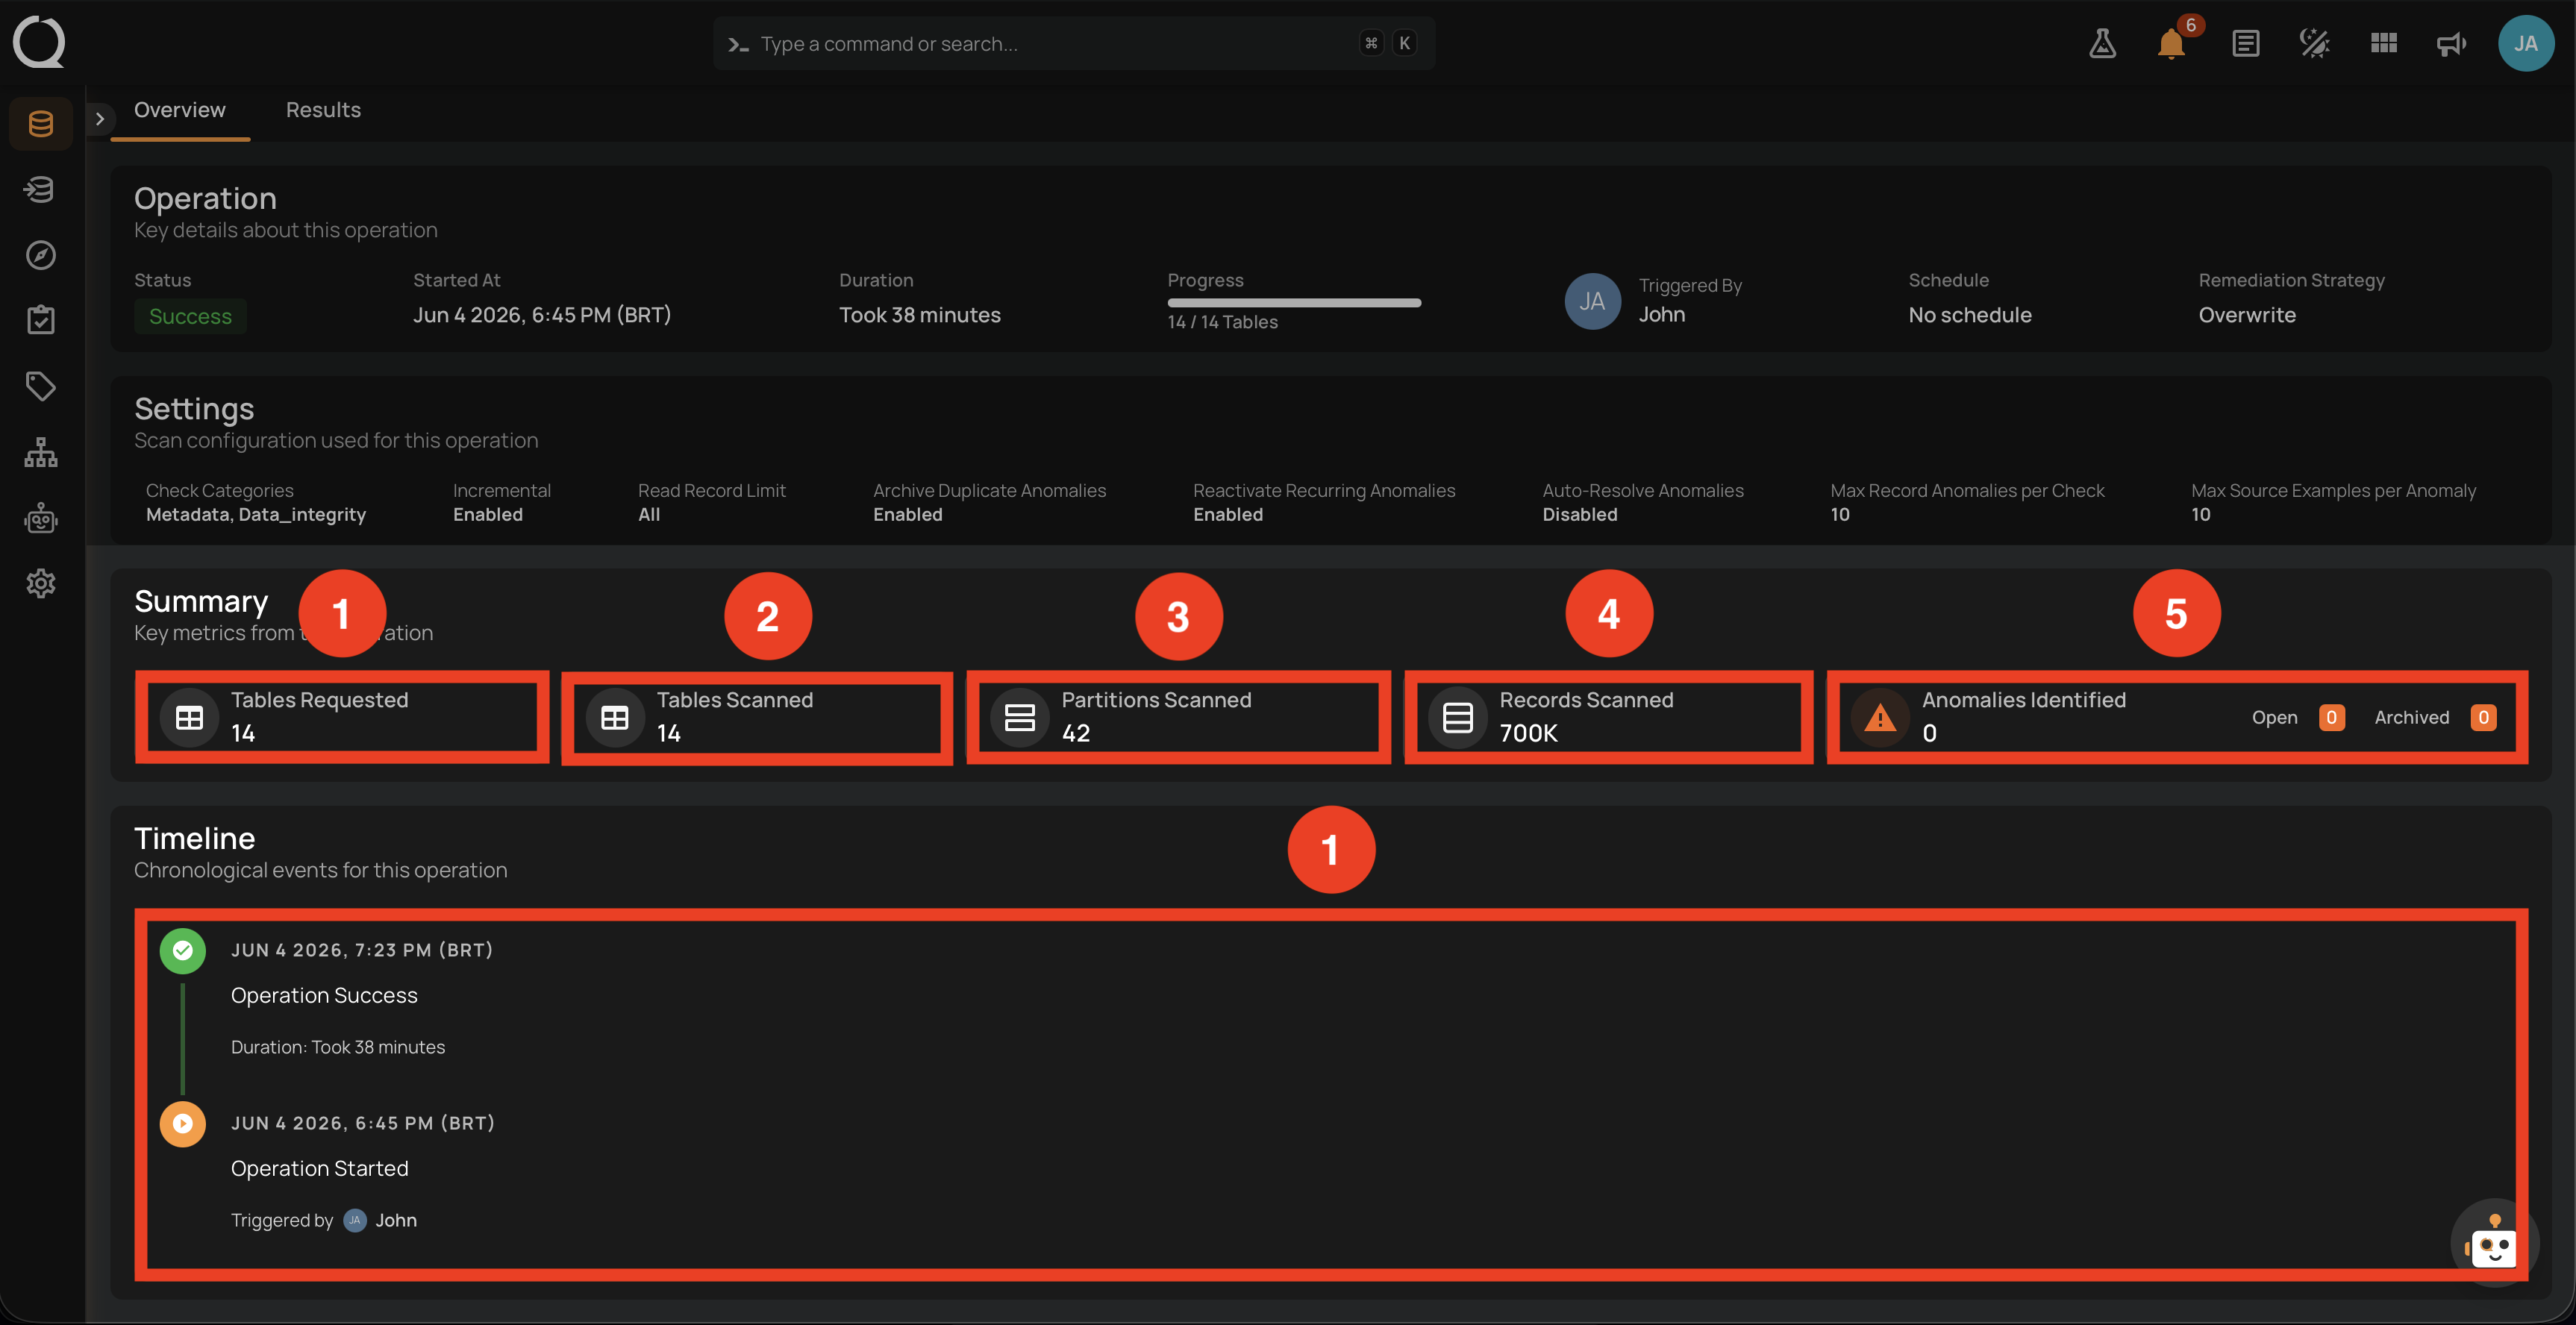Open the enrichment datastores sidebar icon
2576x1325 pixels.
pyautogui.click(x=41, y=189)
